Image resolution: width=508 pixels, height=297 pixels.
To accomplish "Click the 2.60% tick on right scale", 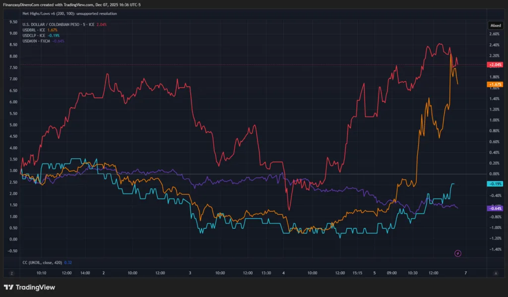I will (495, 34).
